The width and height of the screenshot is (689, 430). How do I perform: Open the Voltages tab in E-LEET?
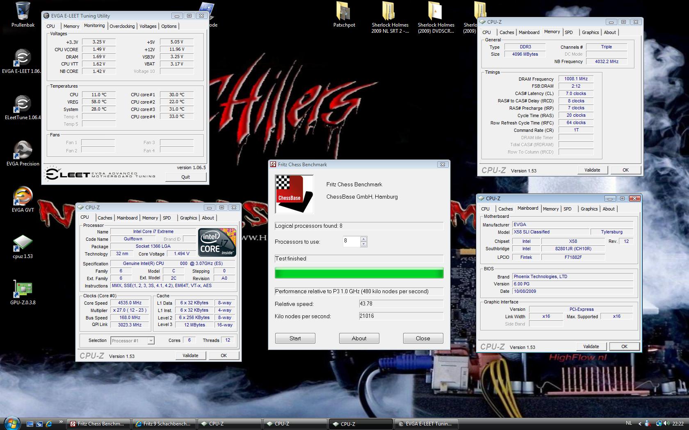148,26
